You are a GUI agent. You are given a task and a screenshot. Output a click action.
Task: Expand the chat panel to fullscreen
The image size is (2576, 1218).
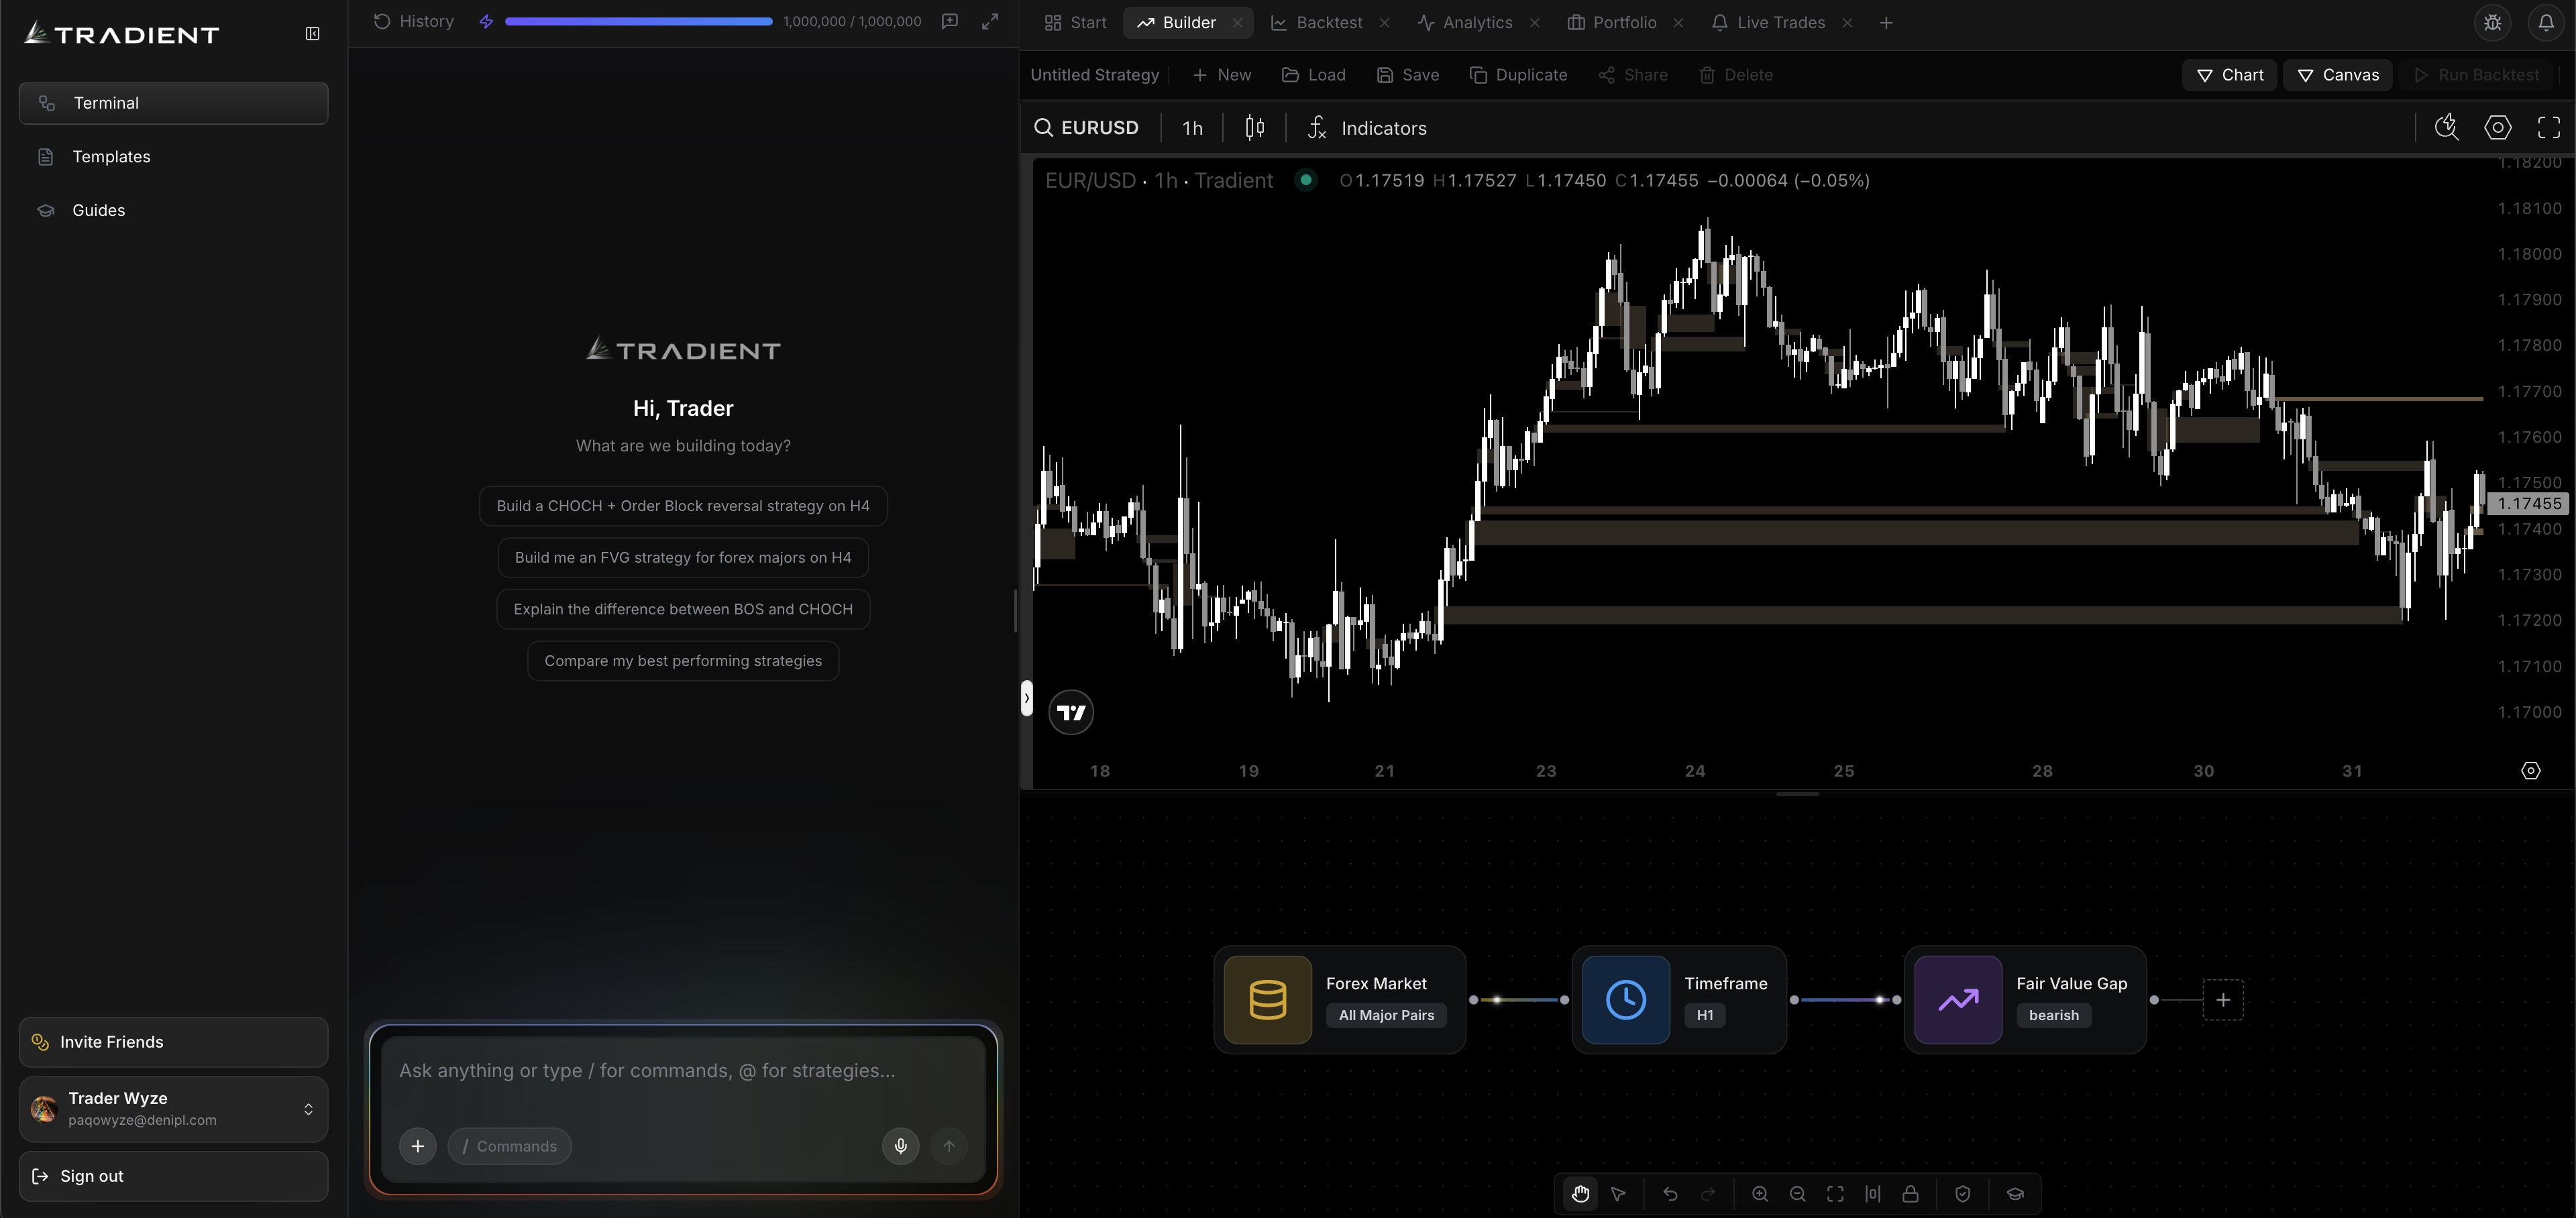pyautogui.click(x=990, y=21)
